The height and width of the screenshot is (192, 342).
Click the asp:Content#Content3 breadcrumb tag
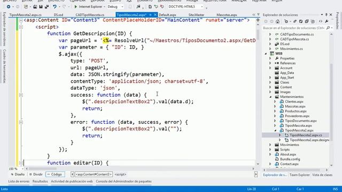(x=94, y=174)
